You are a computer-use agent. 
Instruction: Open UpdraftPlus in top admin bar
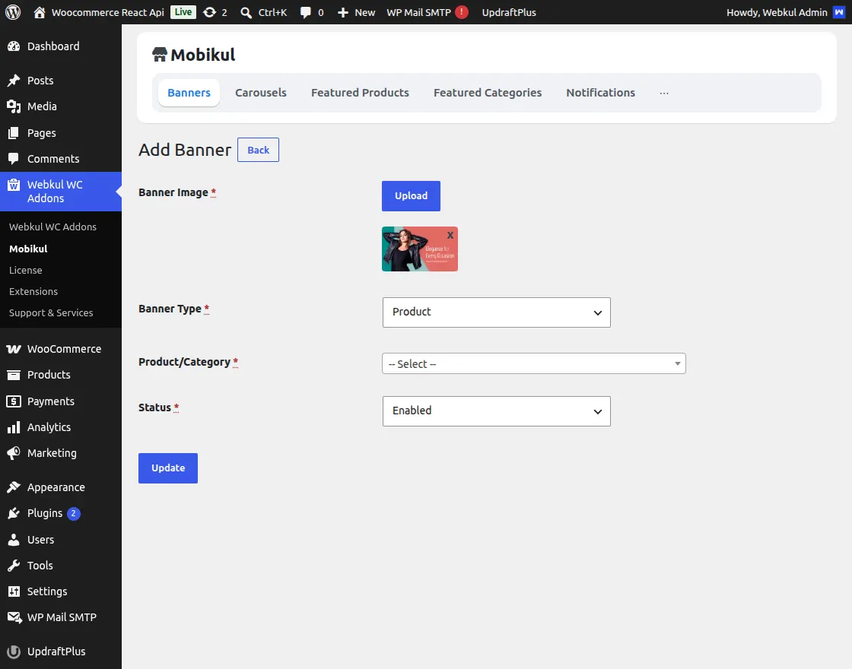(509, 12)
